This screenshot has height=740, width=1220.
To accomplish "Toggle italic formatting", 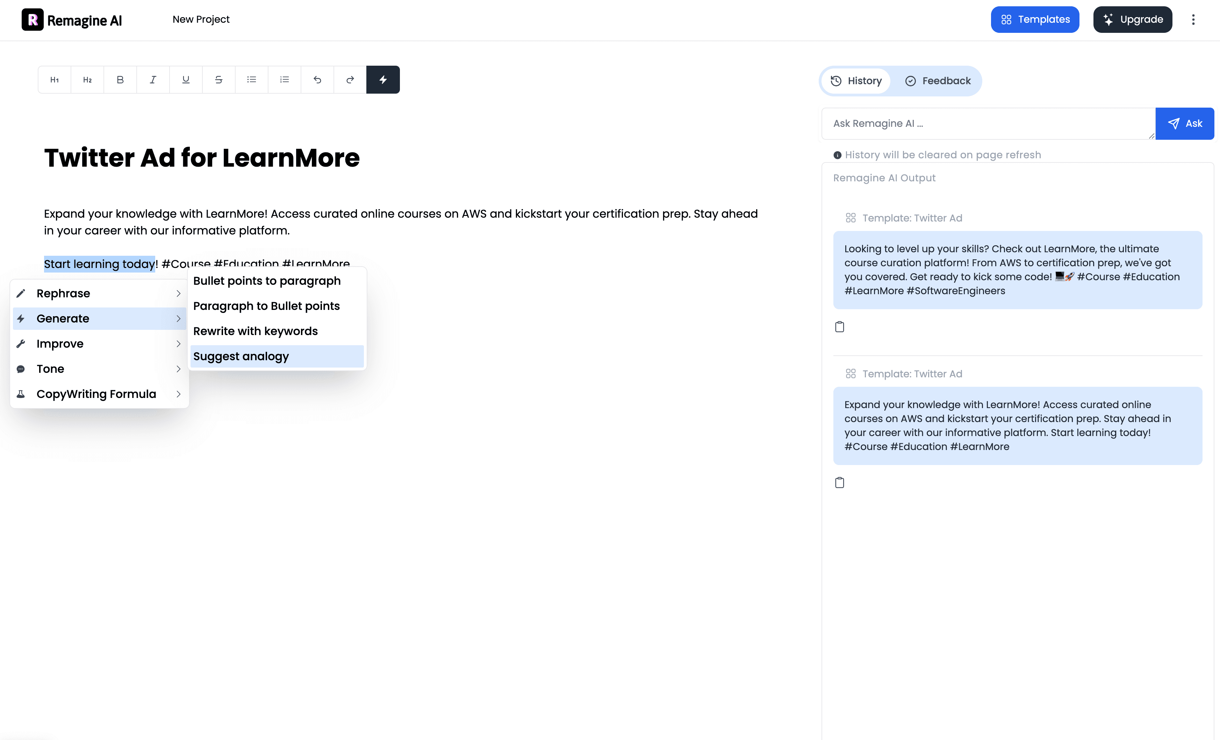I will pyautogui.click(x=153, y=80).
